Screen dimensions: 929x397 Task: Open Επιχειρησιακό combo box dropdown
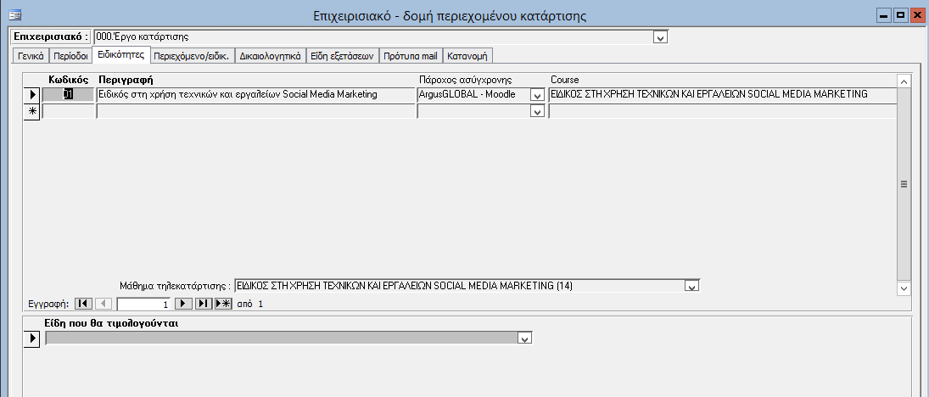coord(661,37)
